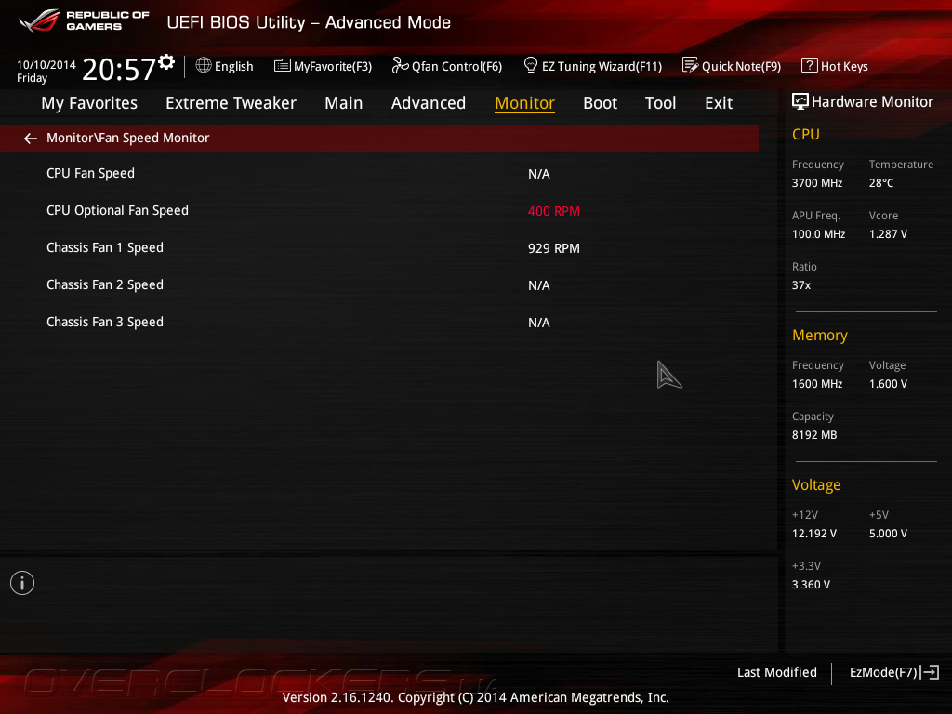Click the N/A value for CPU Fan Speed
952x714 pixels.
point(539,174)
